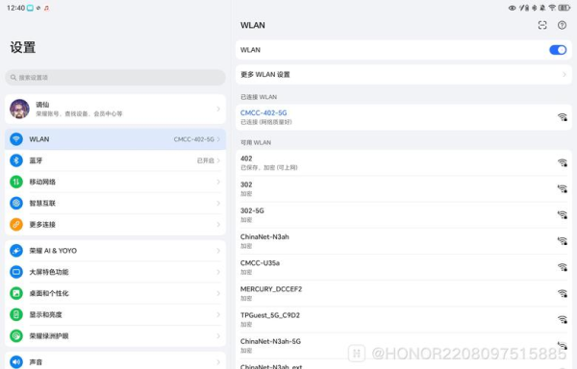Tap the 智慧互联 sidebar icon
The width and height of the screenshot is (577, 369).
pyautogui.click(x=16, y=204)
